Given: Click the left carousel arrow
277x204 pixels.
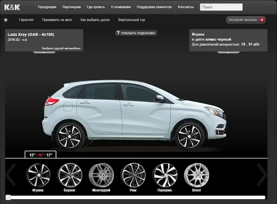Looking at the screenshot, I should coord(11,175).
